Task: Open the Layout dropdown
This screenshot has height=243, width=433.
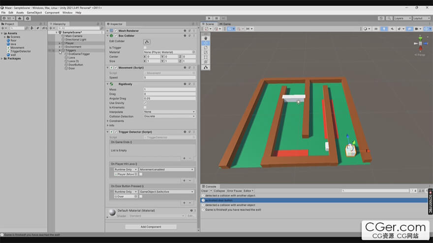Action: tap(422, 18)
